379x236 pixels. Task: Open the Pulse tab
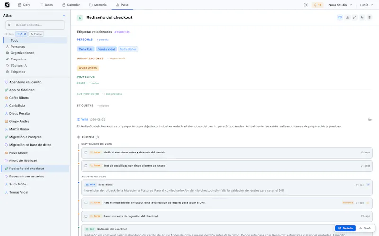tap(122, 5)
